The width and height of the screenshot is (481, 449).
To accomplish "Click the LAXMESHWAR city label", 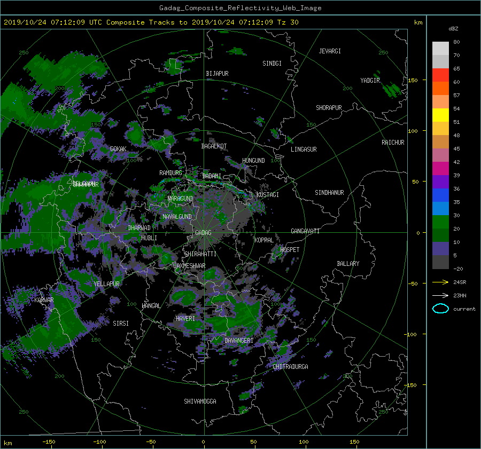I will click(x=189, y=266).
